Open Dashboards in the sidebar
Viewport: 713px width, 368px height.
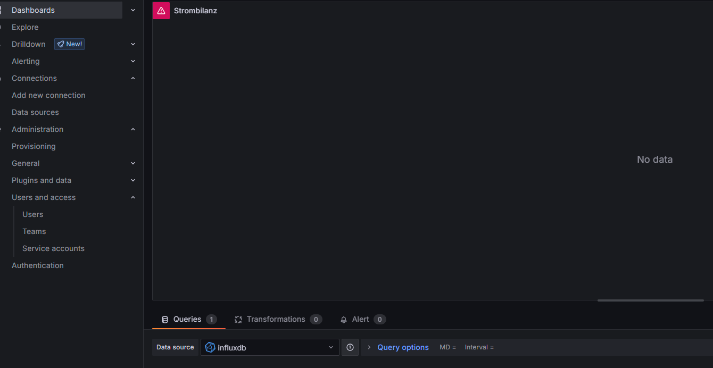[x=33, y=10]
